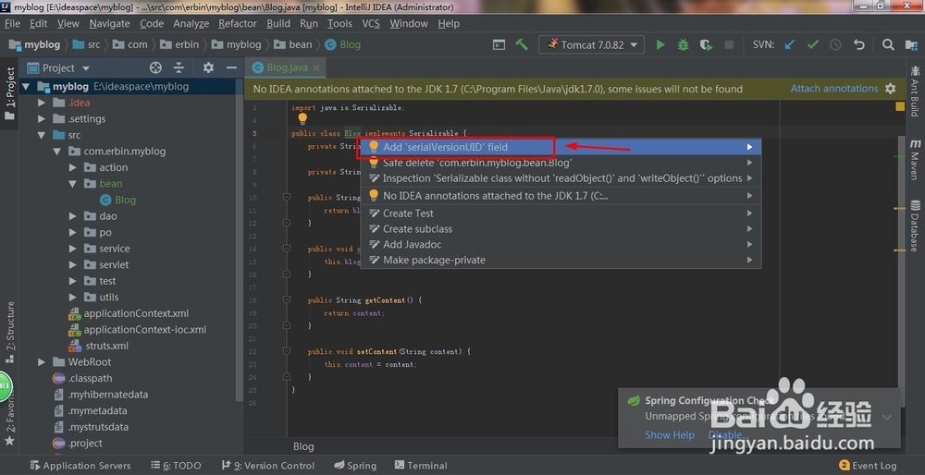Click the Blog breadcrumb in navigation bar
The width and height of the screenshot is (925, 475).
click(342, 44)
